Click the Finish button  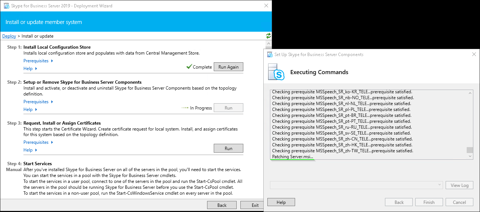point(429,202)
